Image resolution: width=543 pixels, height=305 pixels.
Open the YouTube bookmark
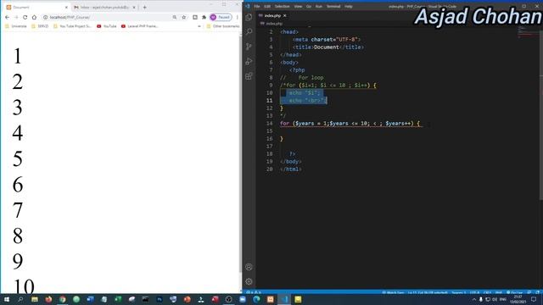pos(106,26)
